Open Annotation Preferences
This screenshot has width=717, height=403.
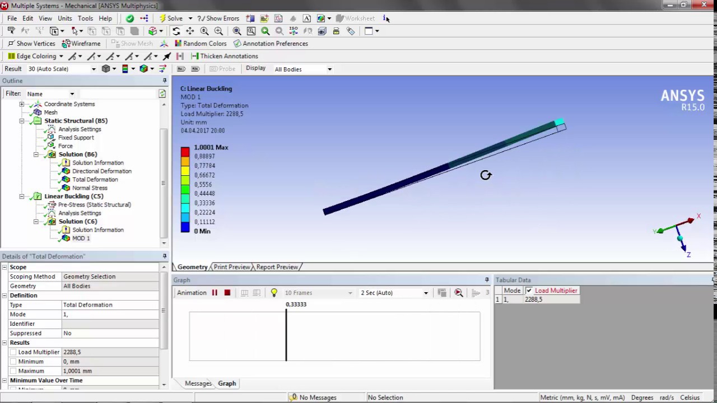(271, 44)
